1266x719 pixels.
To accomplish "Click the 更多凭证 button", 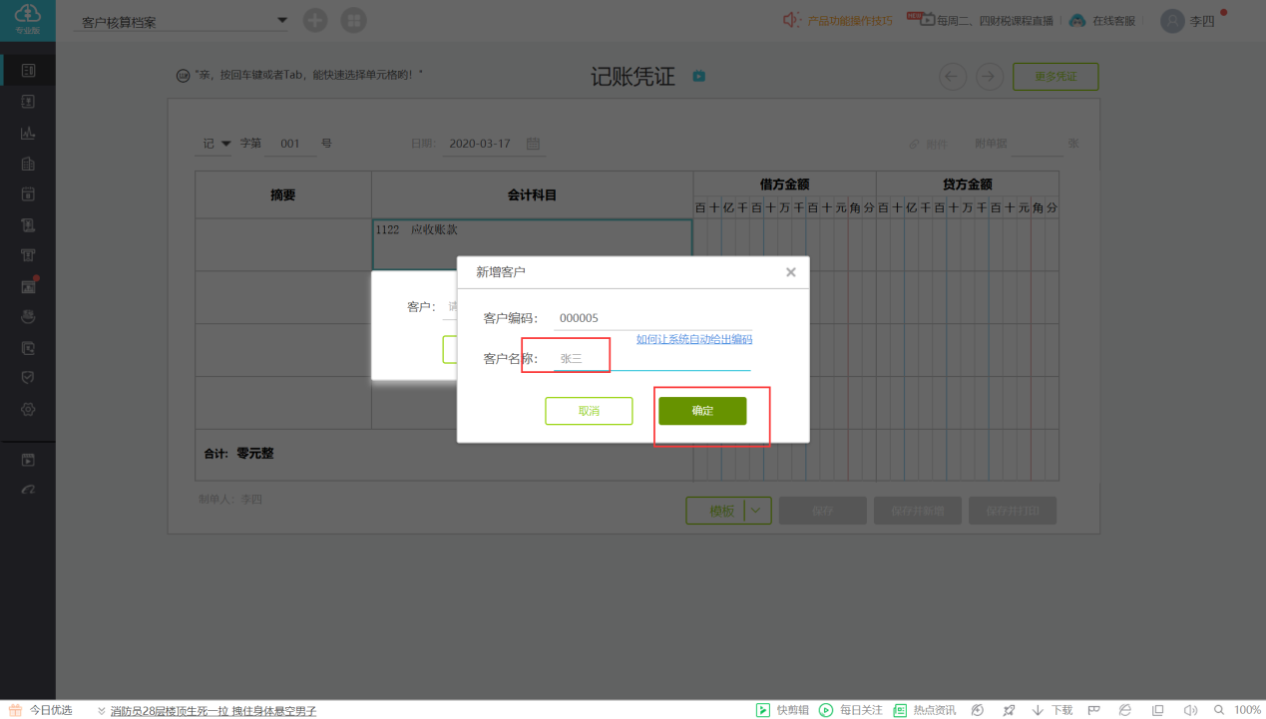I will [1055, 77].
